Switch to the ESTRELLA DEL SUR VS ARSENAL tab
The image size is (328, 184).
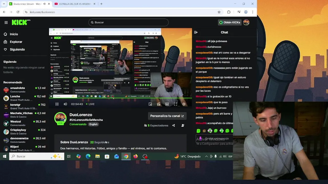point(75,4)
